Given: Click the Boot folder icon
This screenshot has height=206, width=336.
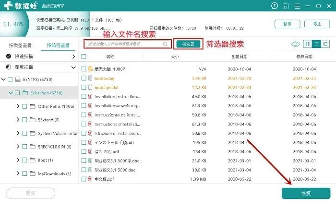Looking at the screenshot, I should click(x=33, y=160).
